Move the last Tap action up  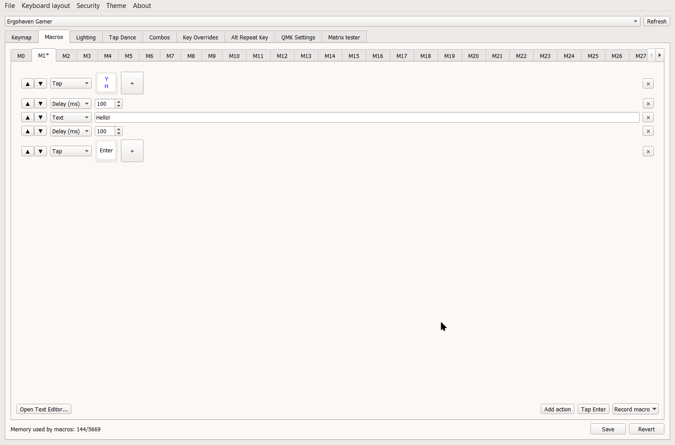pyautogui.click(x=27, y=151)
